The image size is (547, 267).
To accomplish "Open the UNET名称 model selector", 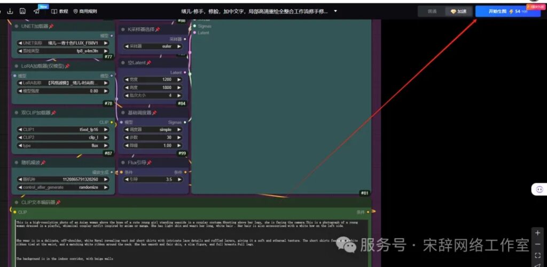I will 63,43.
